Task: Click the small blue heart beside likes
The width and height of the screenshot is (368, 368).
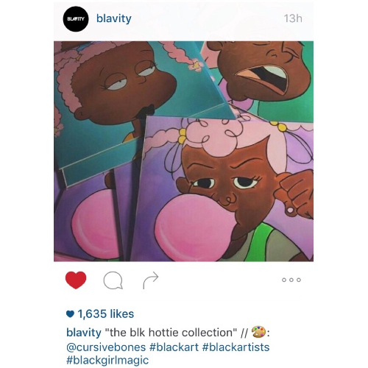Action: [70, 314]
